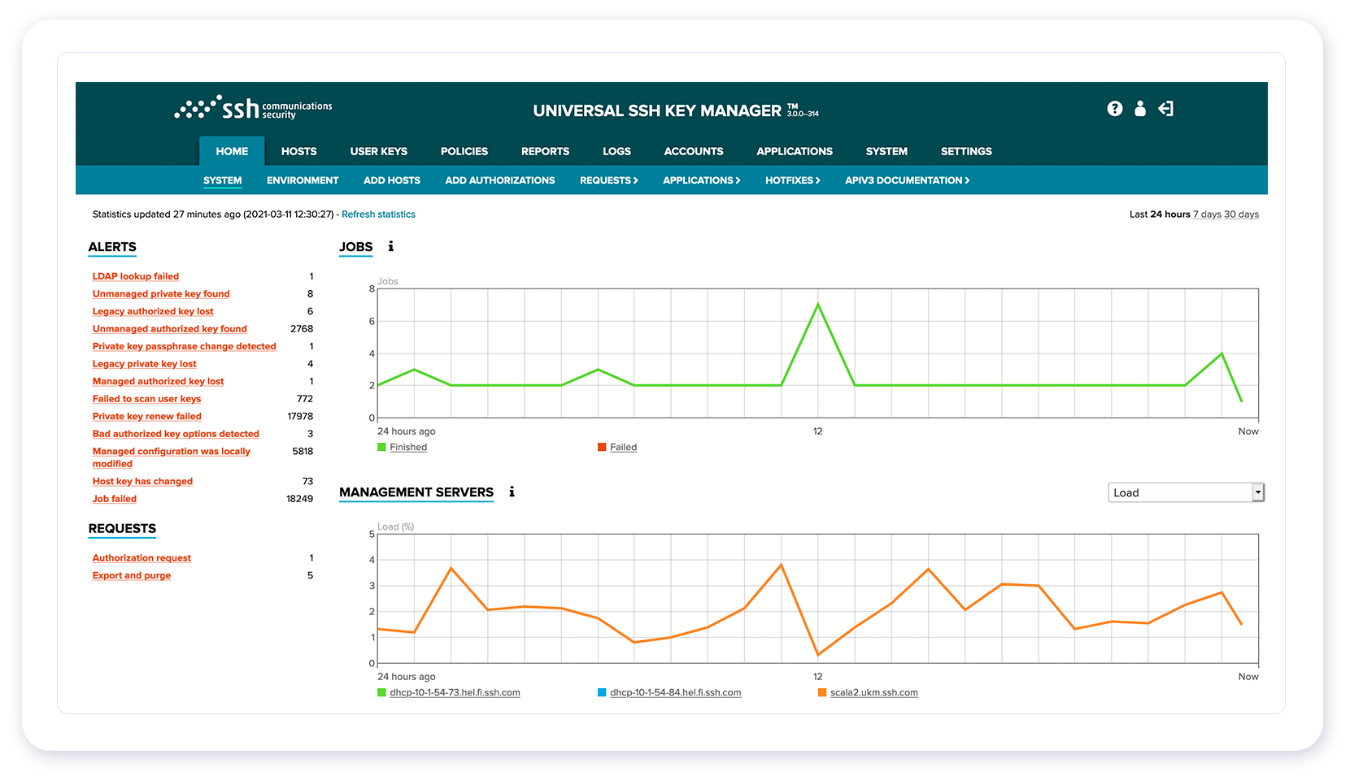The height and width of the screenshot is (780, 1350).
Task: Open Private key renew failed alert
Action: point(147,416)
